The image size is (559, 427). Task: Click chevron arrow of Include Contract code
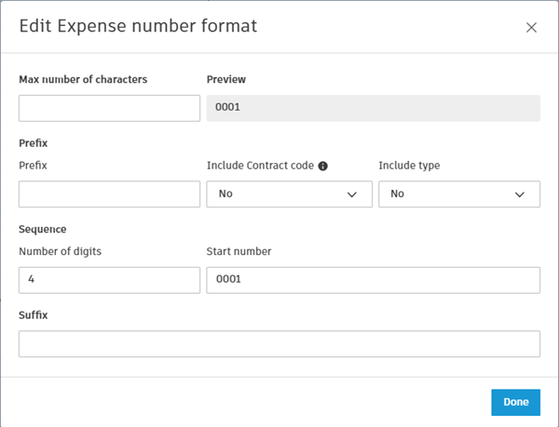click(352, 194)
